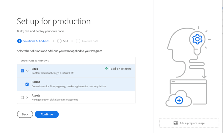Uncheck the Sites solution checkbox
The width and height of the screenshot is (223, 133).
click(x=22, y=71)
